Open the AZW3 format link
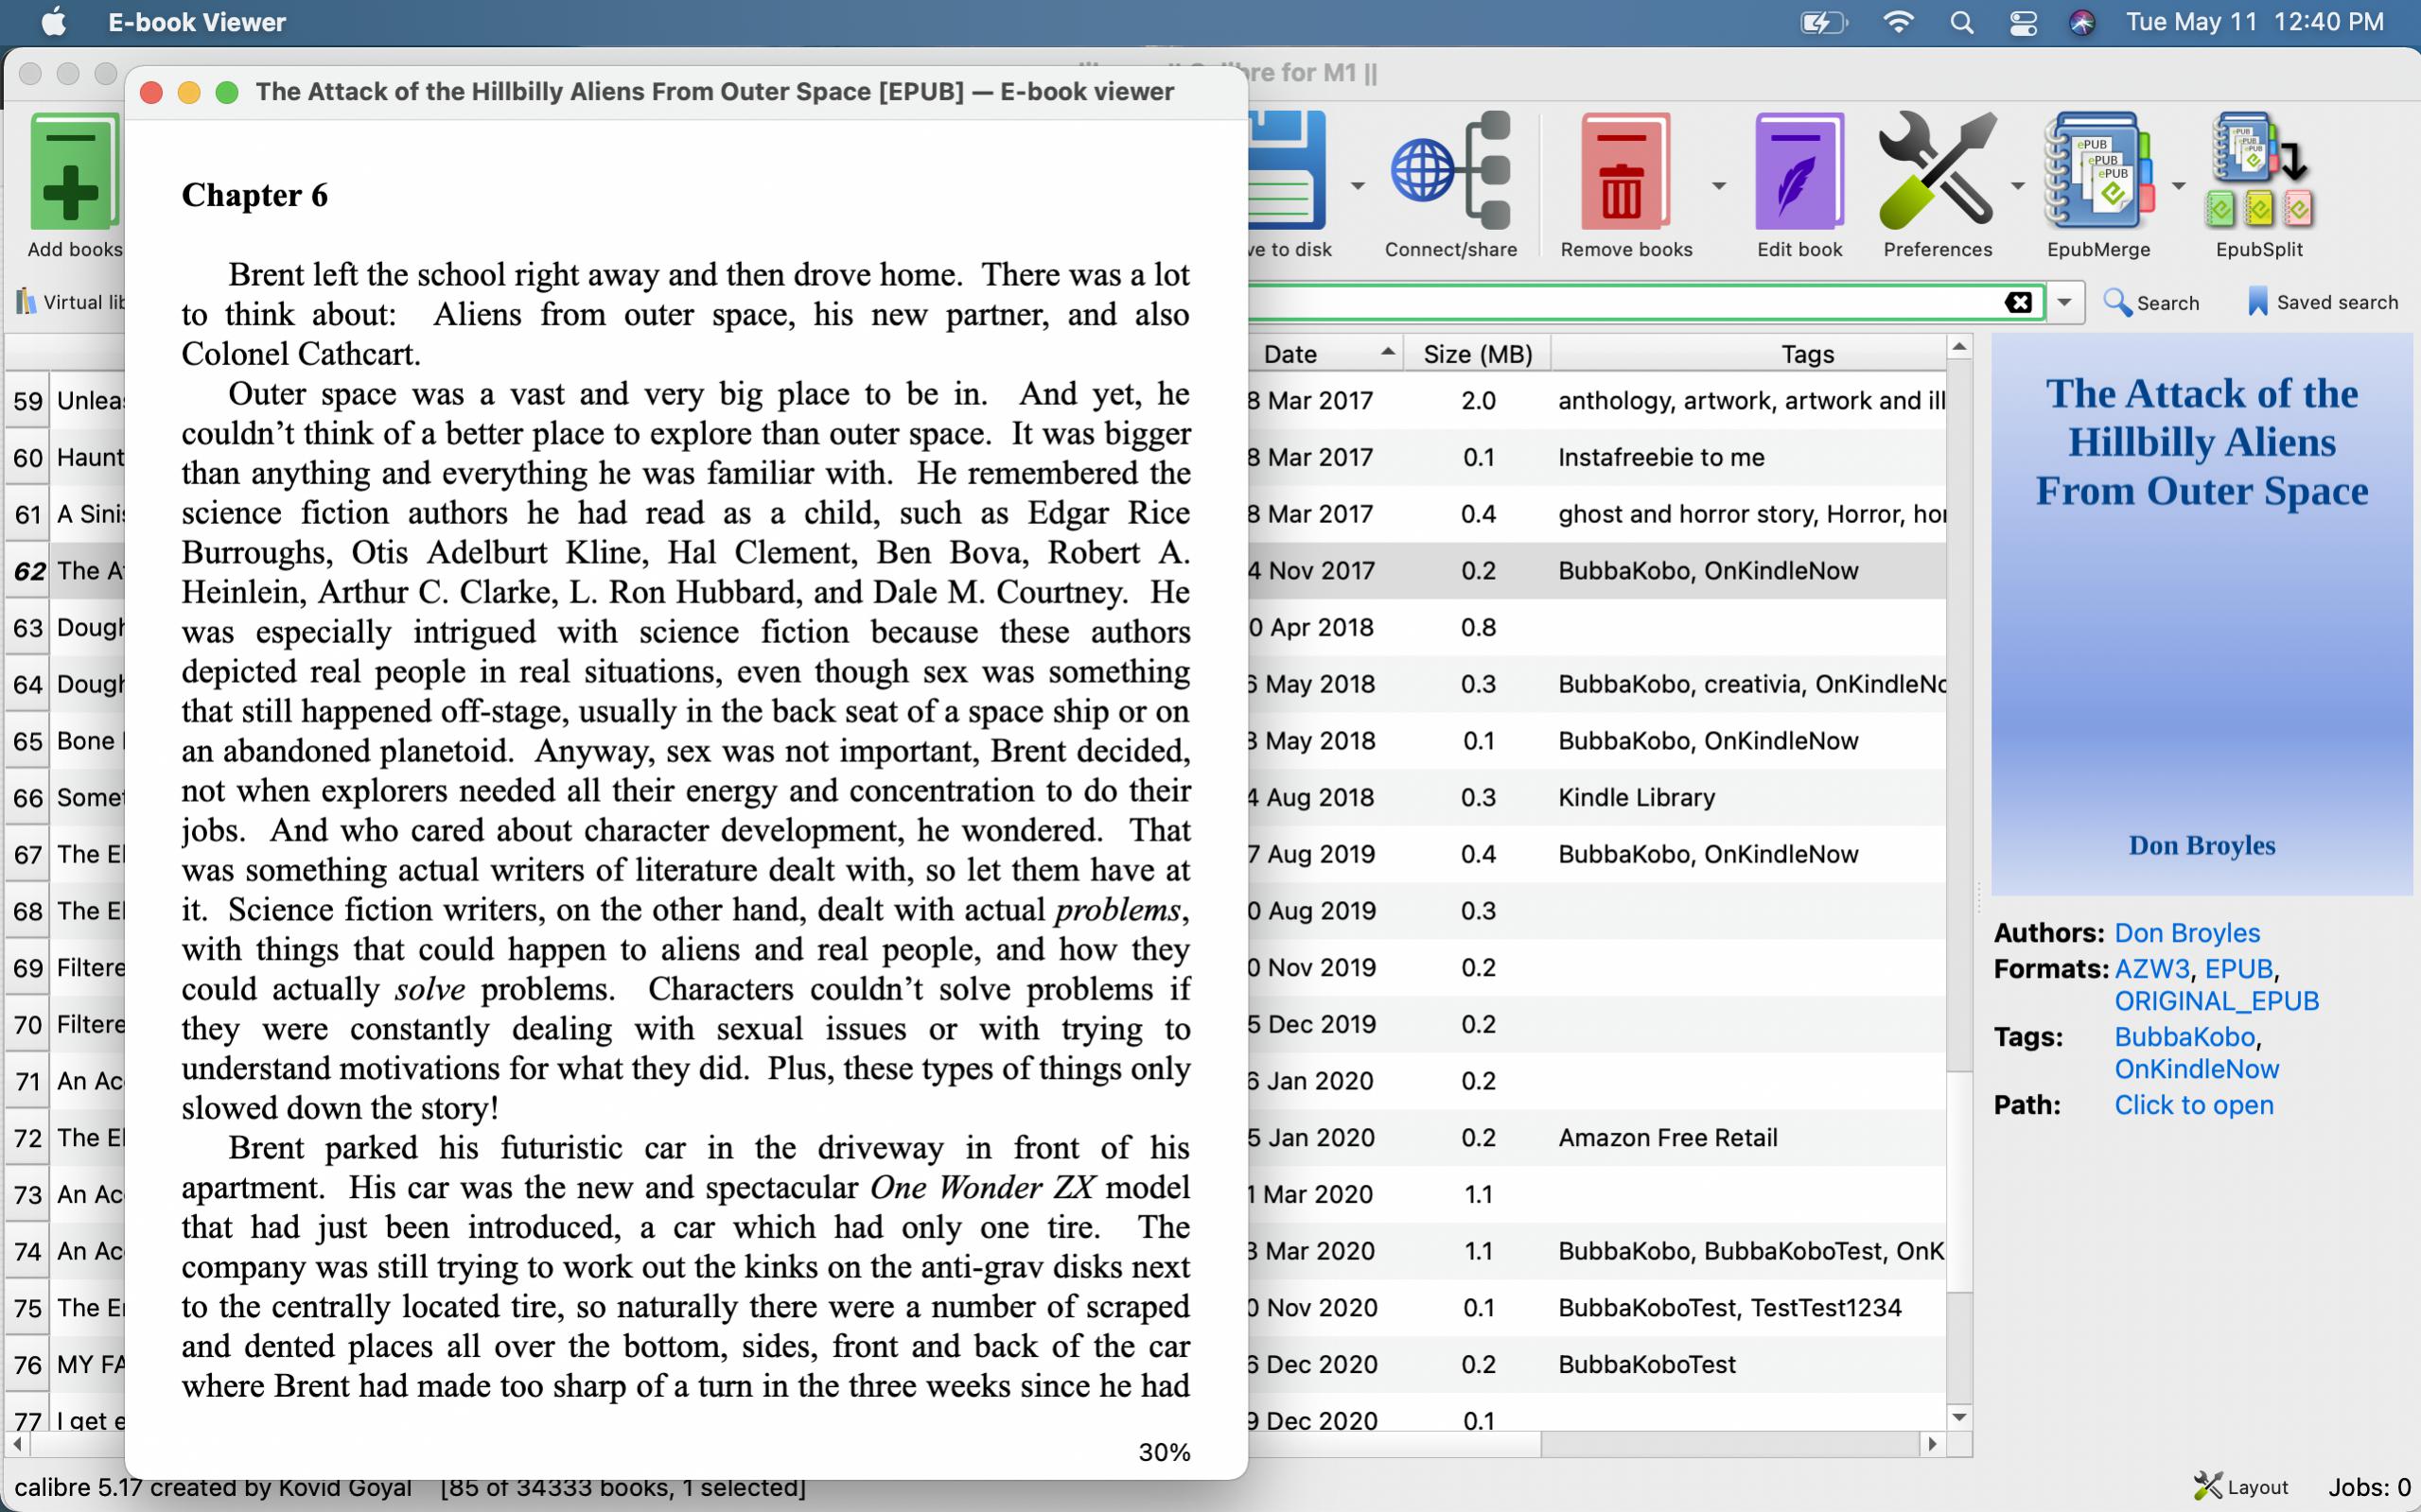2421x1512 pixels. coord(2152,969)
